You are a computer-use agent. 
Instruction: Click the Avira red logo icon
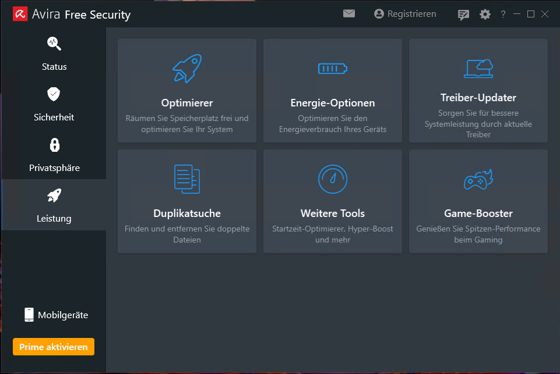click(22, 15)
